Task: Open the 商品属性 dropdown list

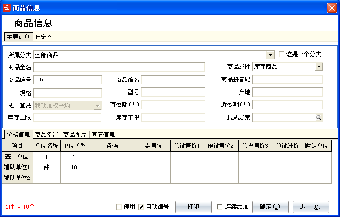Action: pyautogui.click(x=319, y=67)
